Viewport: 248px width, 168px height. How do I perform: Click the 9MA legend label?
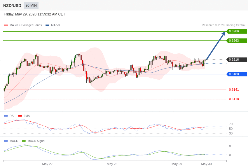pos(27,116)
